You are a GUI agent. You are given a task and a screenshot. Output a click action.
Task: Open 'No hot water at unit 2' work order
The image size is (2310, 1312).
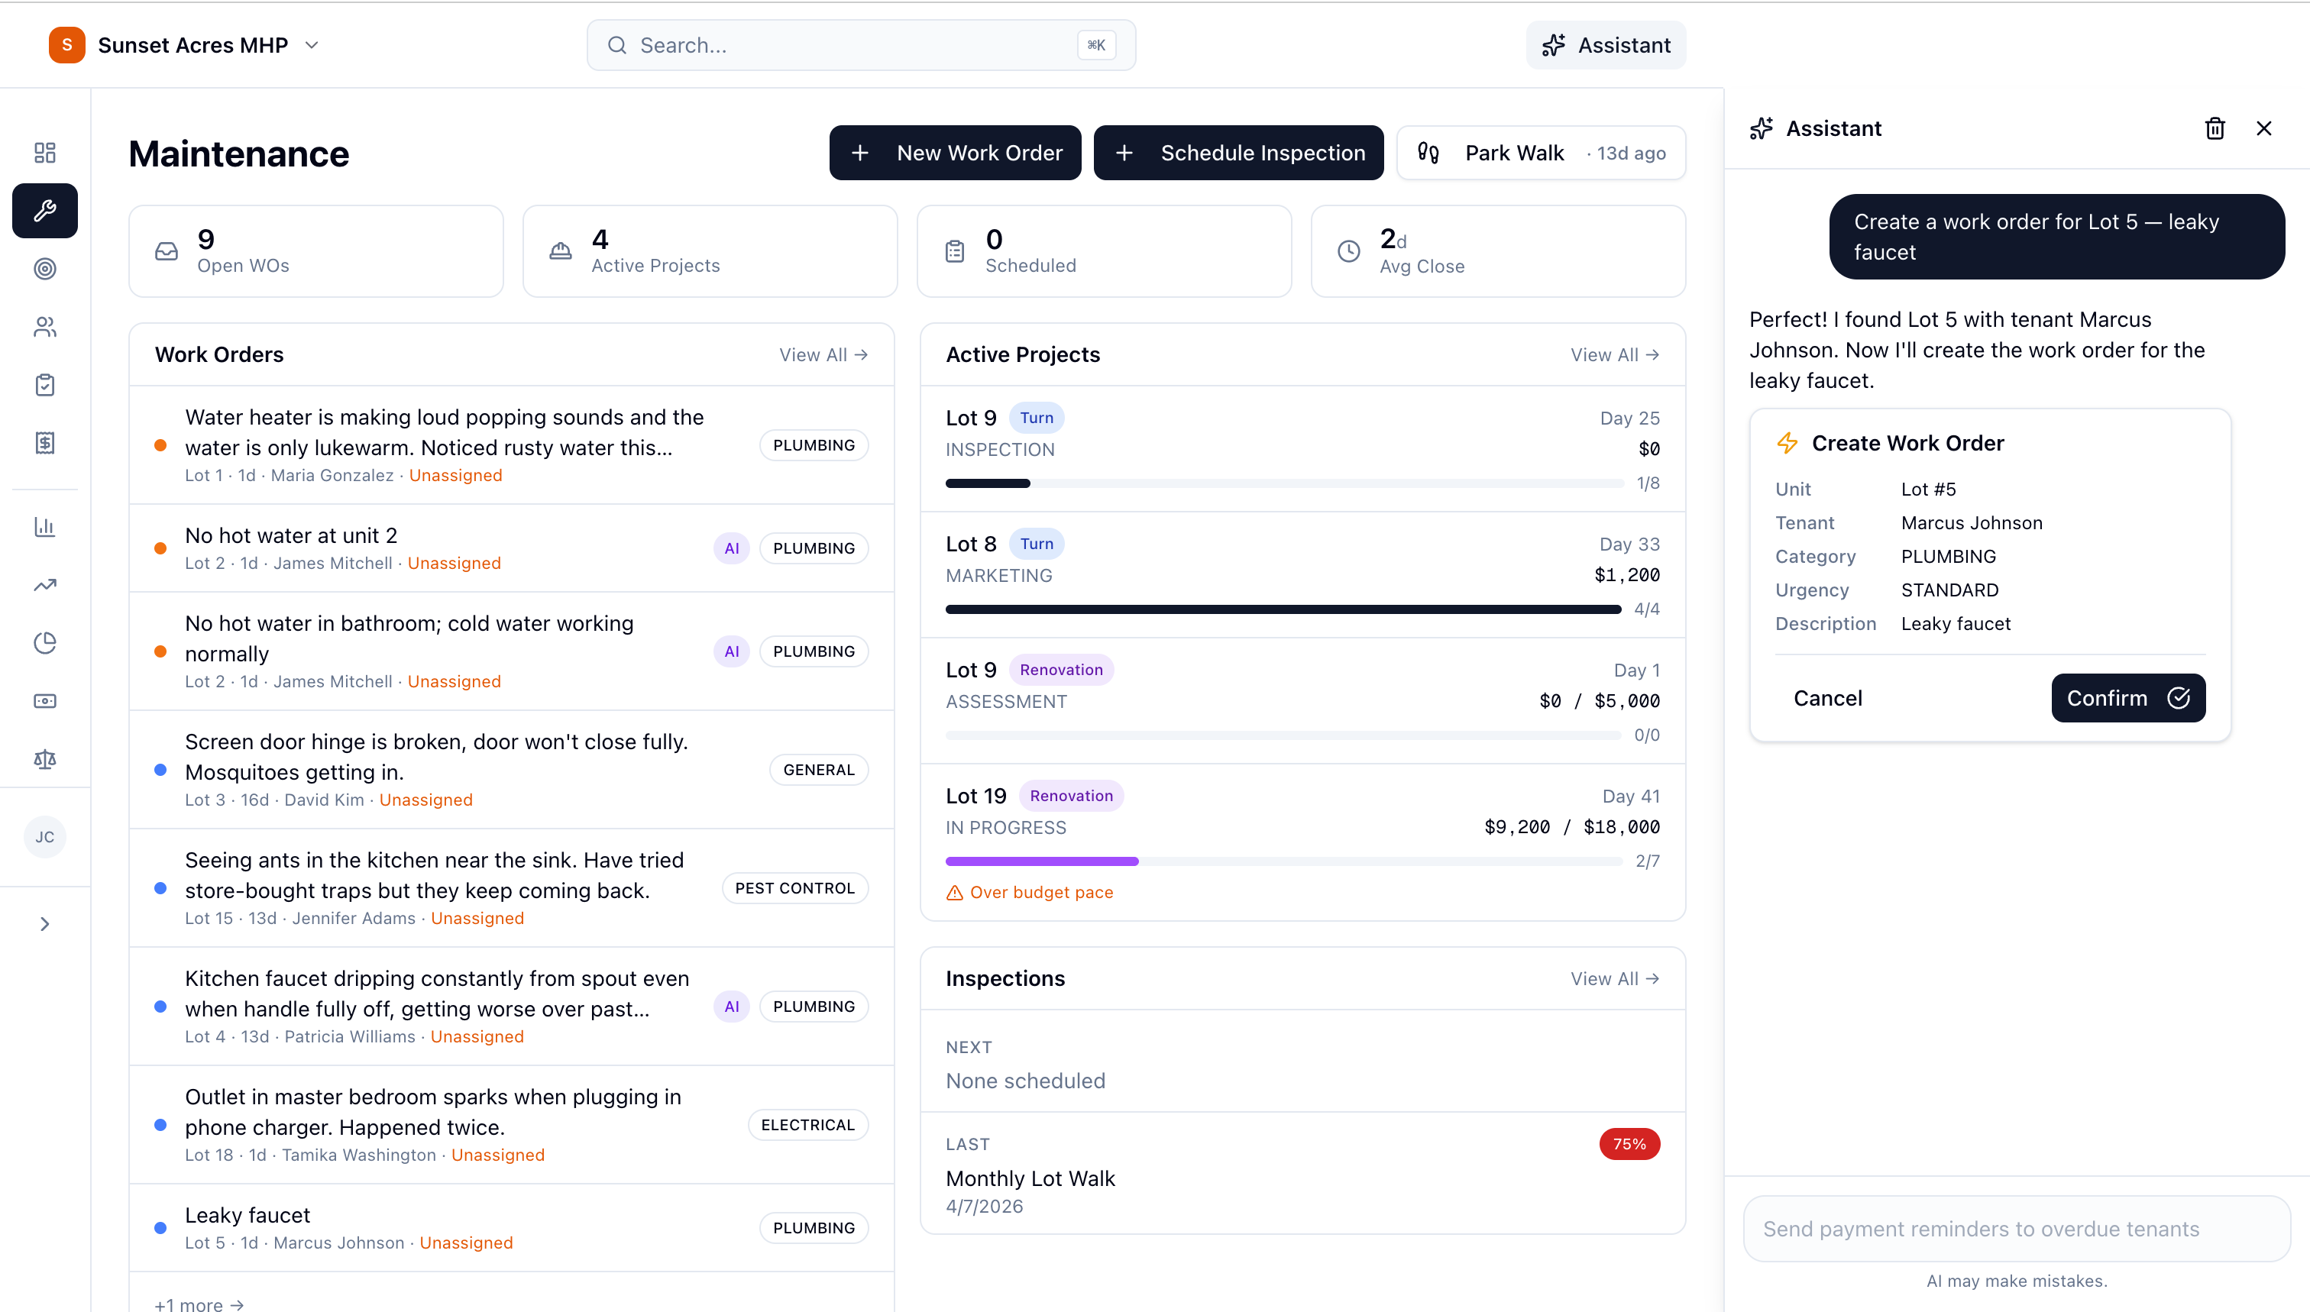coord(512,548)
